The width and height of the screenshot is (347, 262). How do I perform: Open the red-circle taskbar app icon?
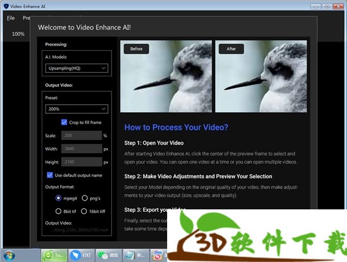158,256
